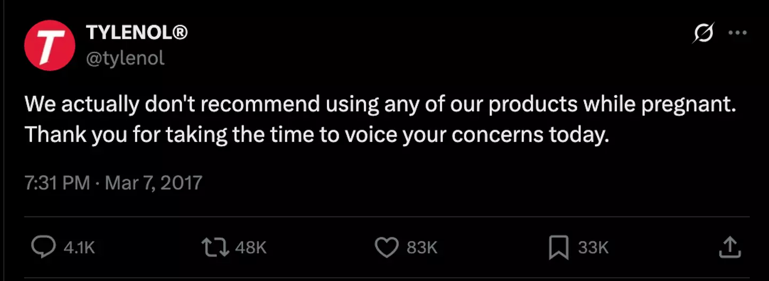Click the share upload-arrow icon
769x281 pixels.
pos(731,247)
